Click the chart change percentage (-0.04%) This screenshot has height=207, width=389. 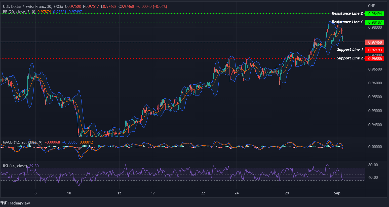tap(160, 6)
